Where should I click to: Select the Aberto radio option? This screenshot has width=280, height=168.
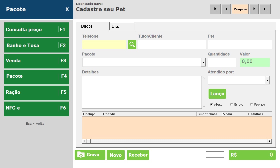point(212,105)
